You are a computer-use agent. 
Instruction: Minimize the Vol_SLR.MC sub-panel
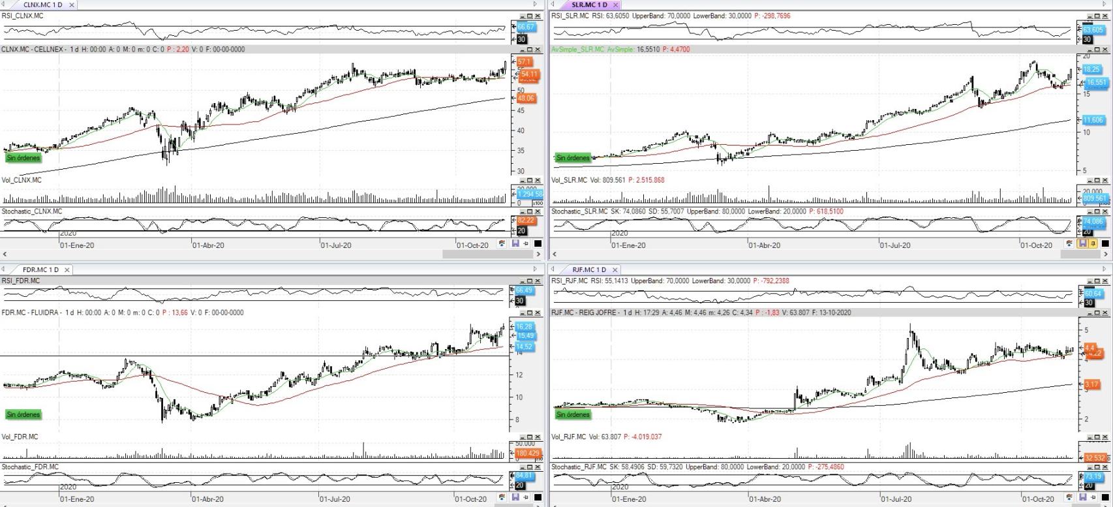(x=1090, y=181)
